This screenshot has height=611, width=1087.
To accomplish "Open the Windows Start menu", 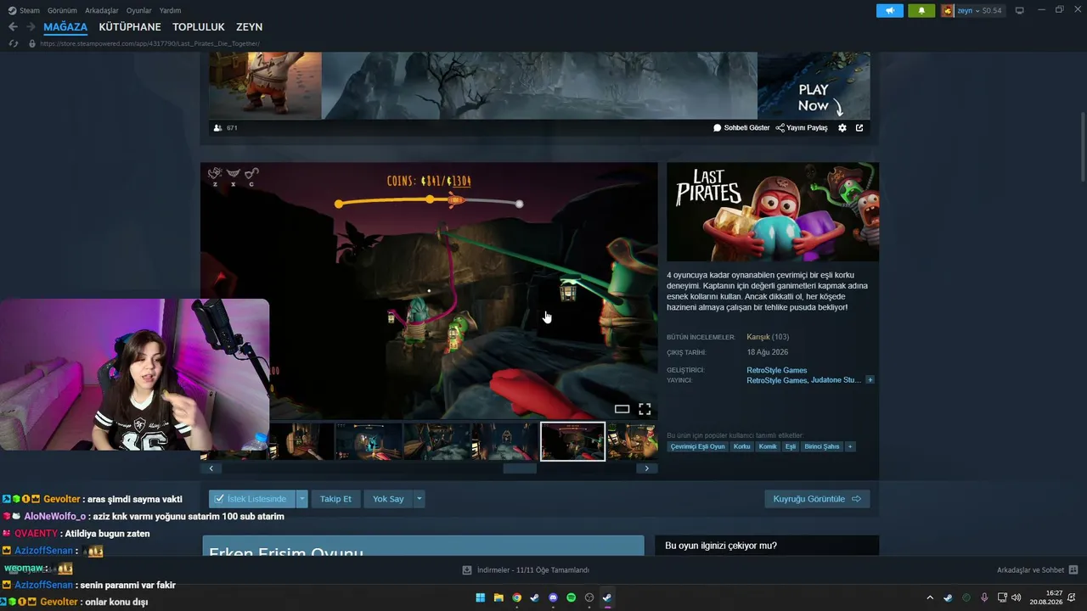I will point(481,597).
